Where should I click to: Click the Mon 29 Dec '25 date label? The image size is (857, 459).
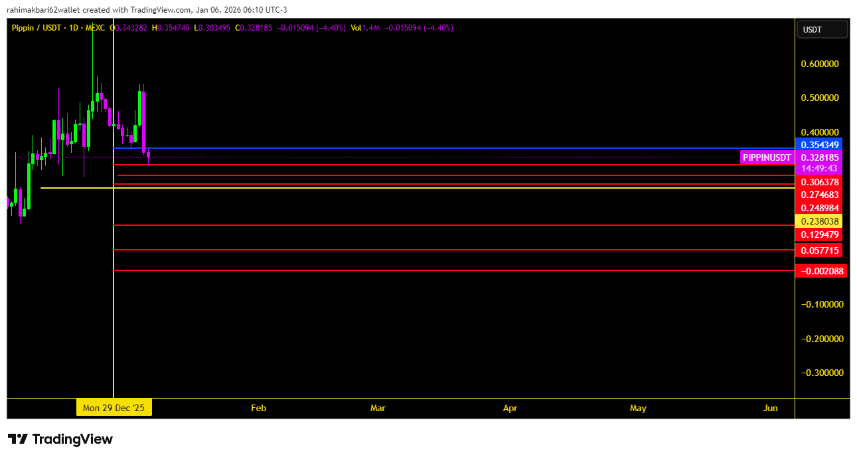(x=114, y=408)
